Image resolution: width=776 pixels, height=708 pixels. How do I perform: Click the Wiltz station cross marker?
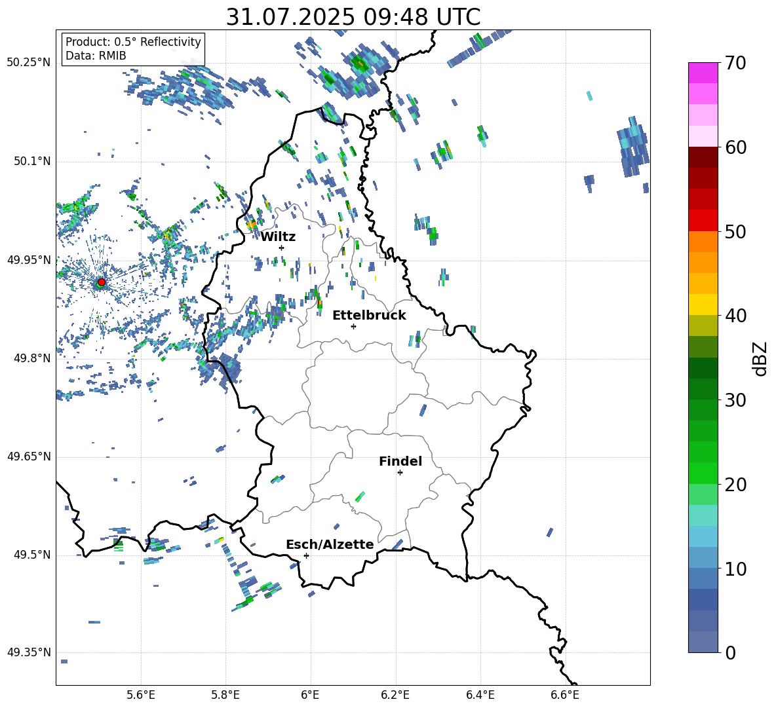[x=282, y=248]
